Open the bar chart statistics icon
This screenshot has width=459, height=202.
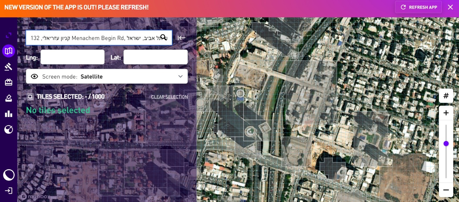(x=9, y=114)
